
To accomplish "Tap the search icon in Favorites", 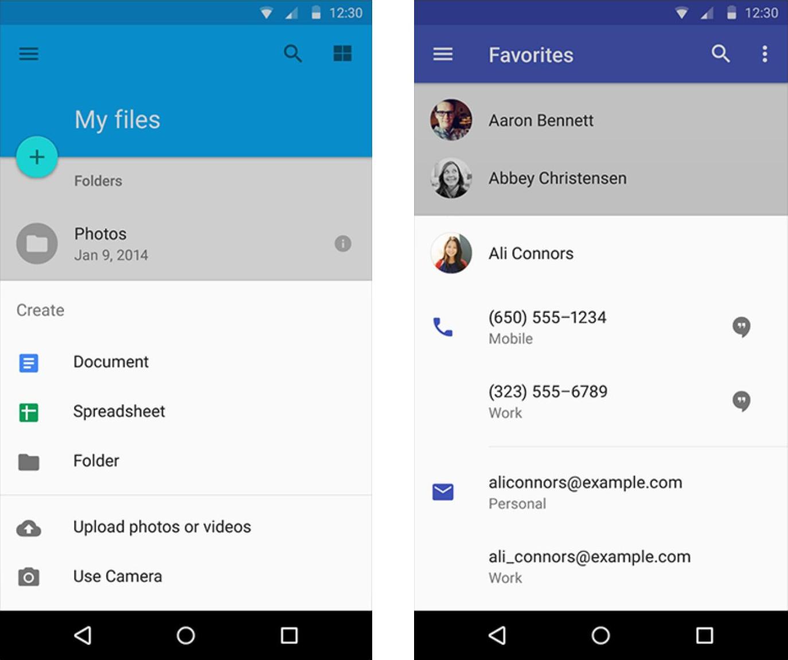I will 720,54.
